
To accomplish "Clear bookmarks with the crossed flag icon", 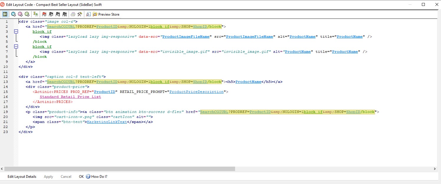I will [65, 14].
